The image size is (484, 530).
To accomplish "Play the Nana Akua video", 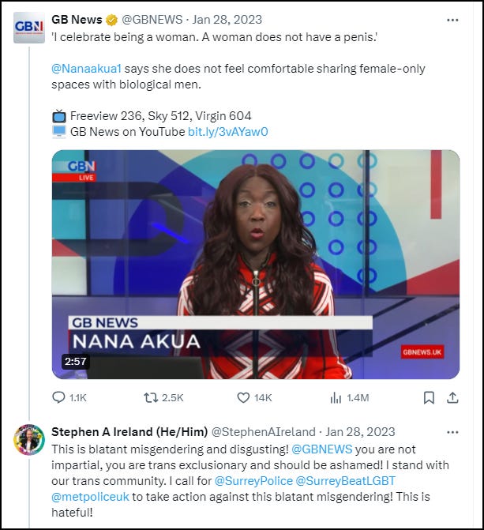I will 256,265.
